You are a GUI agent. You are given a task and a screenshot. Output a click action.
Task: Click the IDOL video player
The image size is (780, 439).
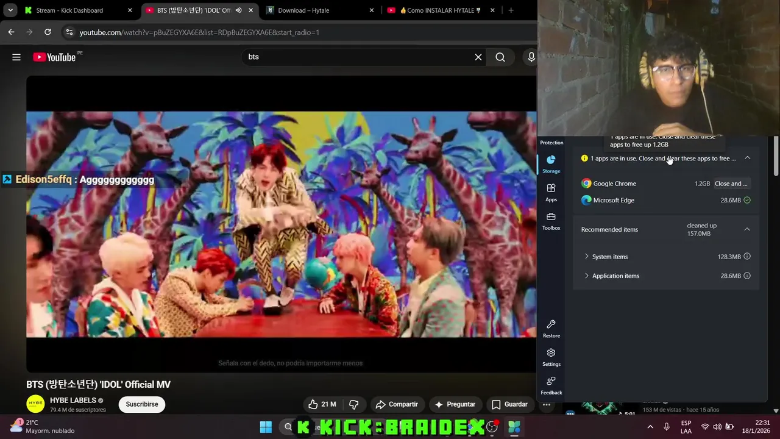[282, 224]
